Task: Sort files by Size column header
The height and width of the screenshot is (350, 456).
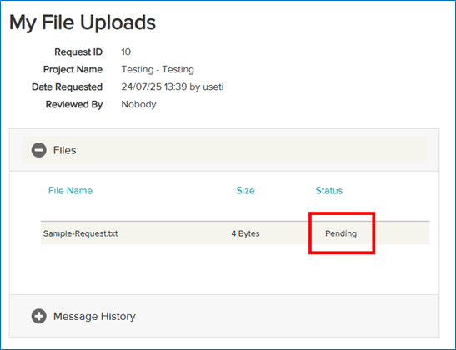Action: tap(245, 190)
